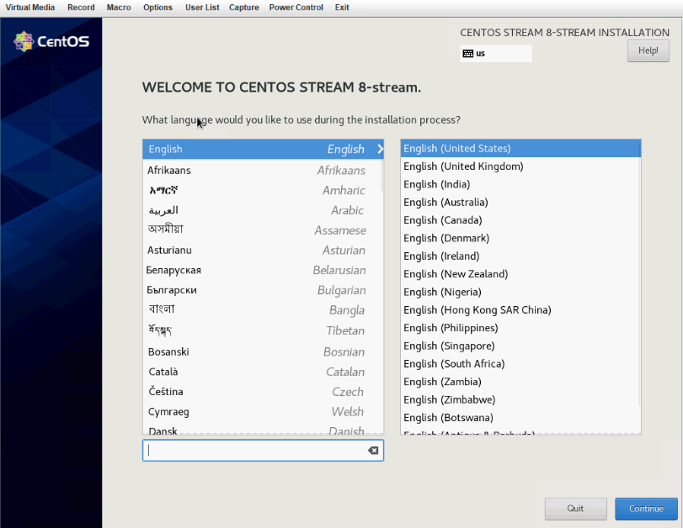Image resolution: width=683 pixels, height=528 pixels.
Task: Click the us keyboard layout indicator
Action: [x=496, y=54]
